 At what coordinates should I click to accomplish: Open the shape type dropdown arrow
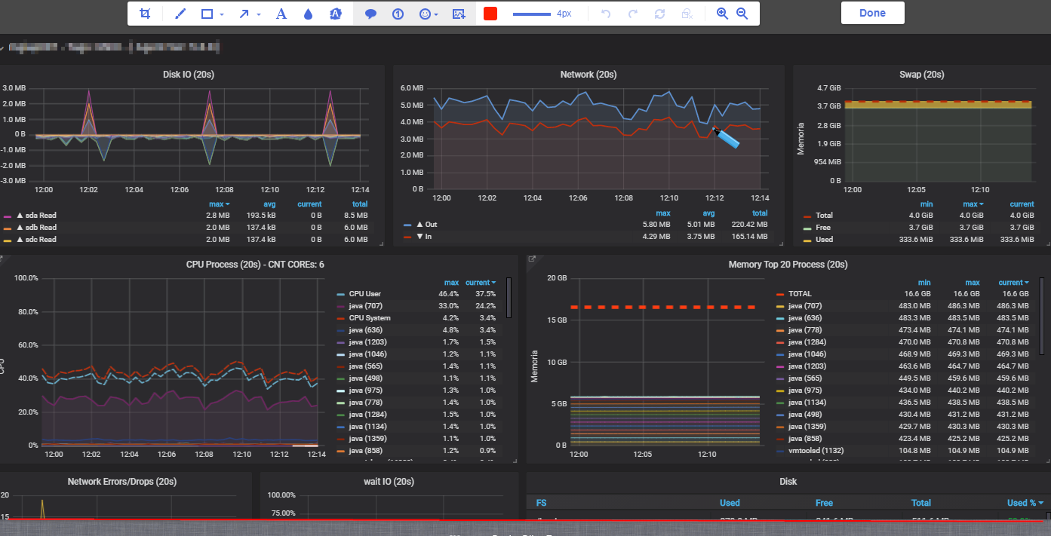[222, 14]
